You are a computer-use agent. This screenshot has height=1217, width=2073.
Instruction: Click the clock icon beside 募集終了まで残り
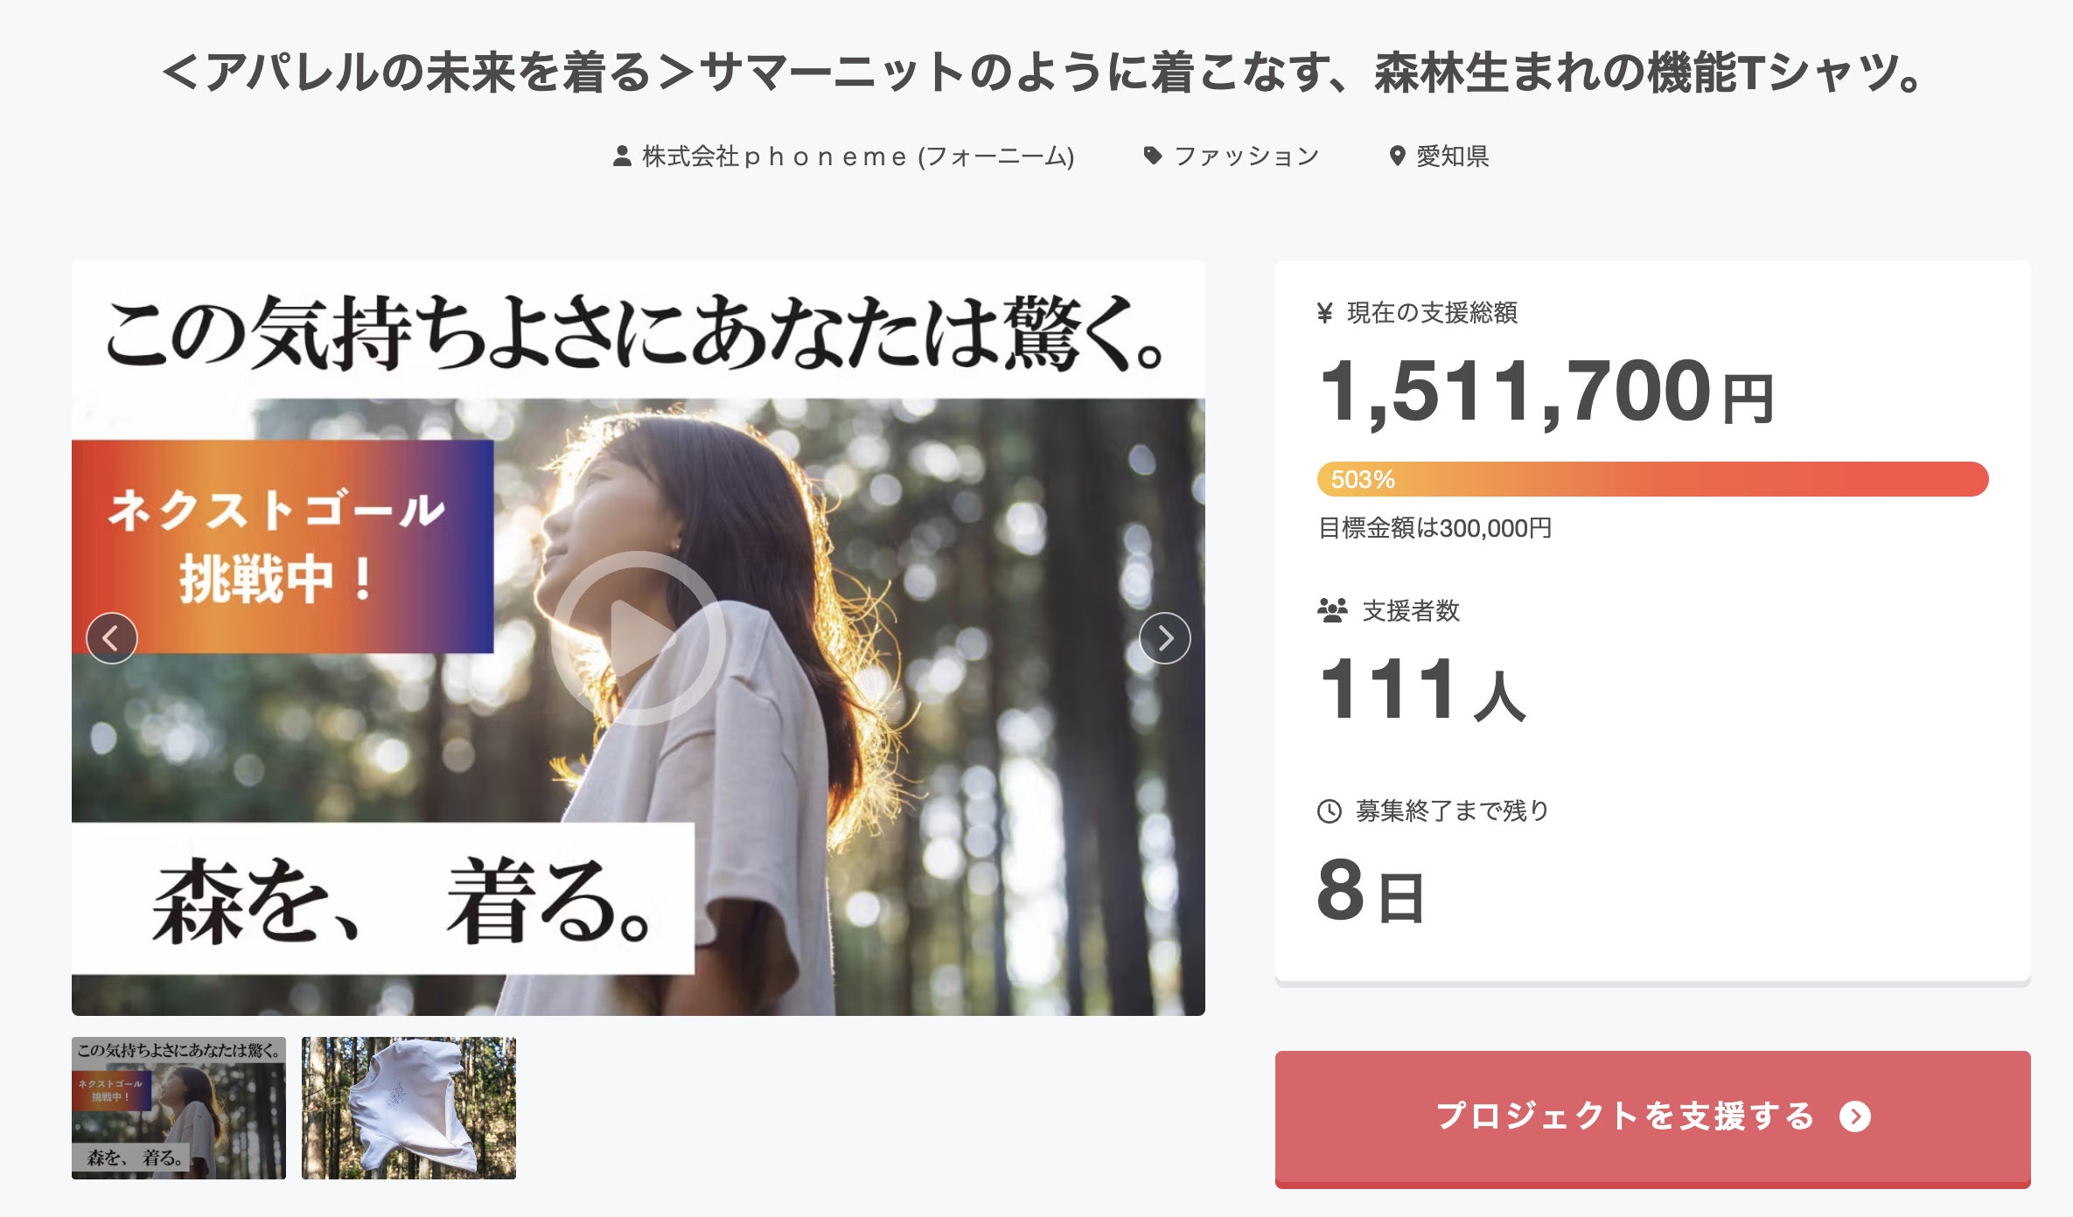pos(1329,811)
